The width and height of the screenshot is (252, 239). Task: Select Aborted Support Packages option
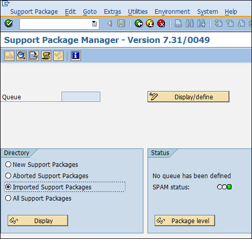pos(47,176)
